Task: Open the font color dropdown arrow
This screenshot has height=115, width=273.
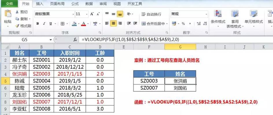Action: (x=88, y=24)
